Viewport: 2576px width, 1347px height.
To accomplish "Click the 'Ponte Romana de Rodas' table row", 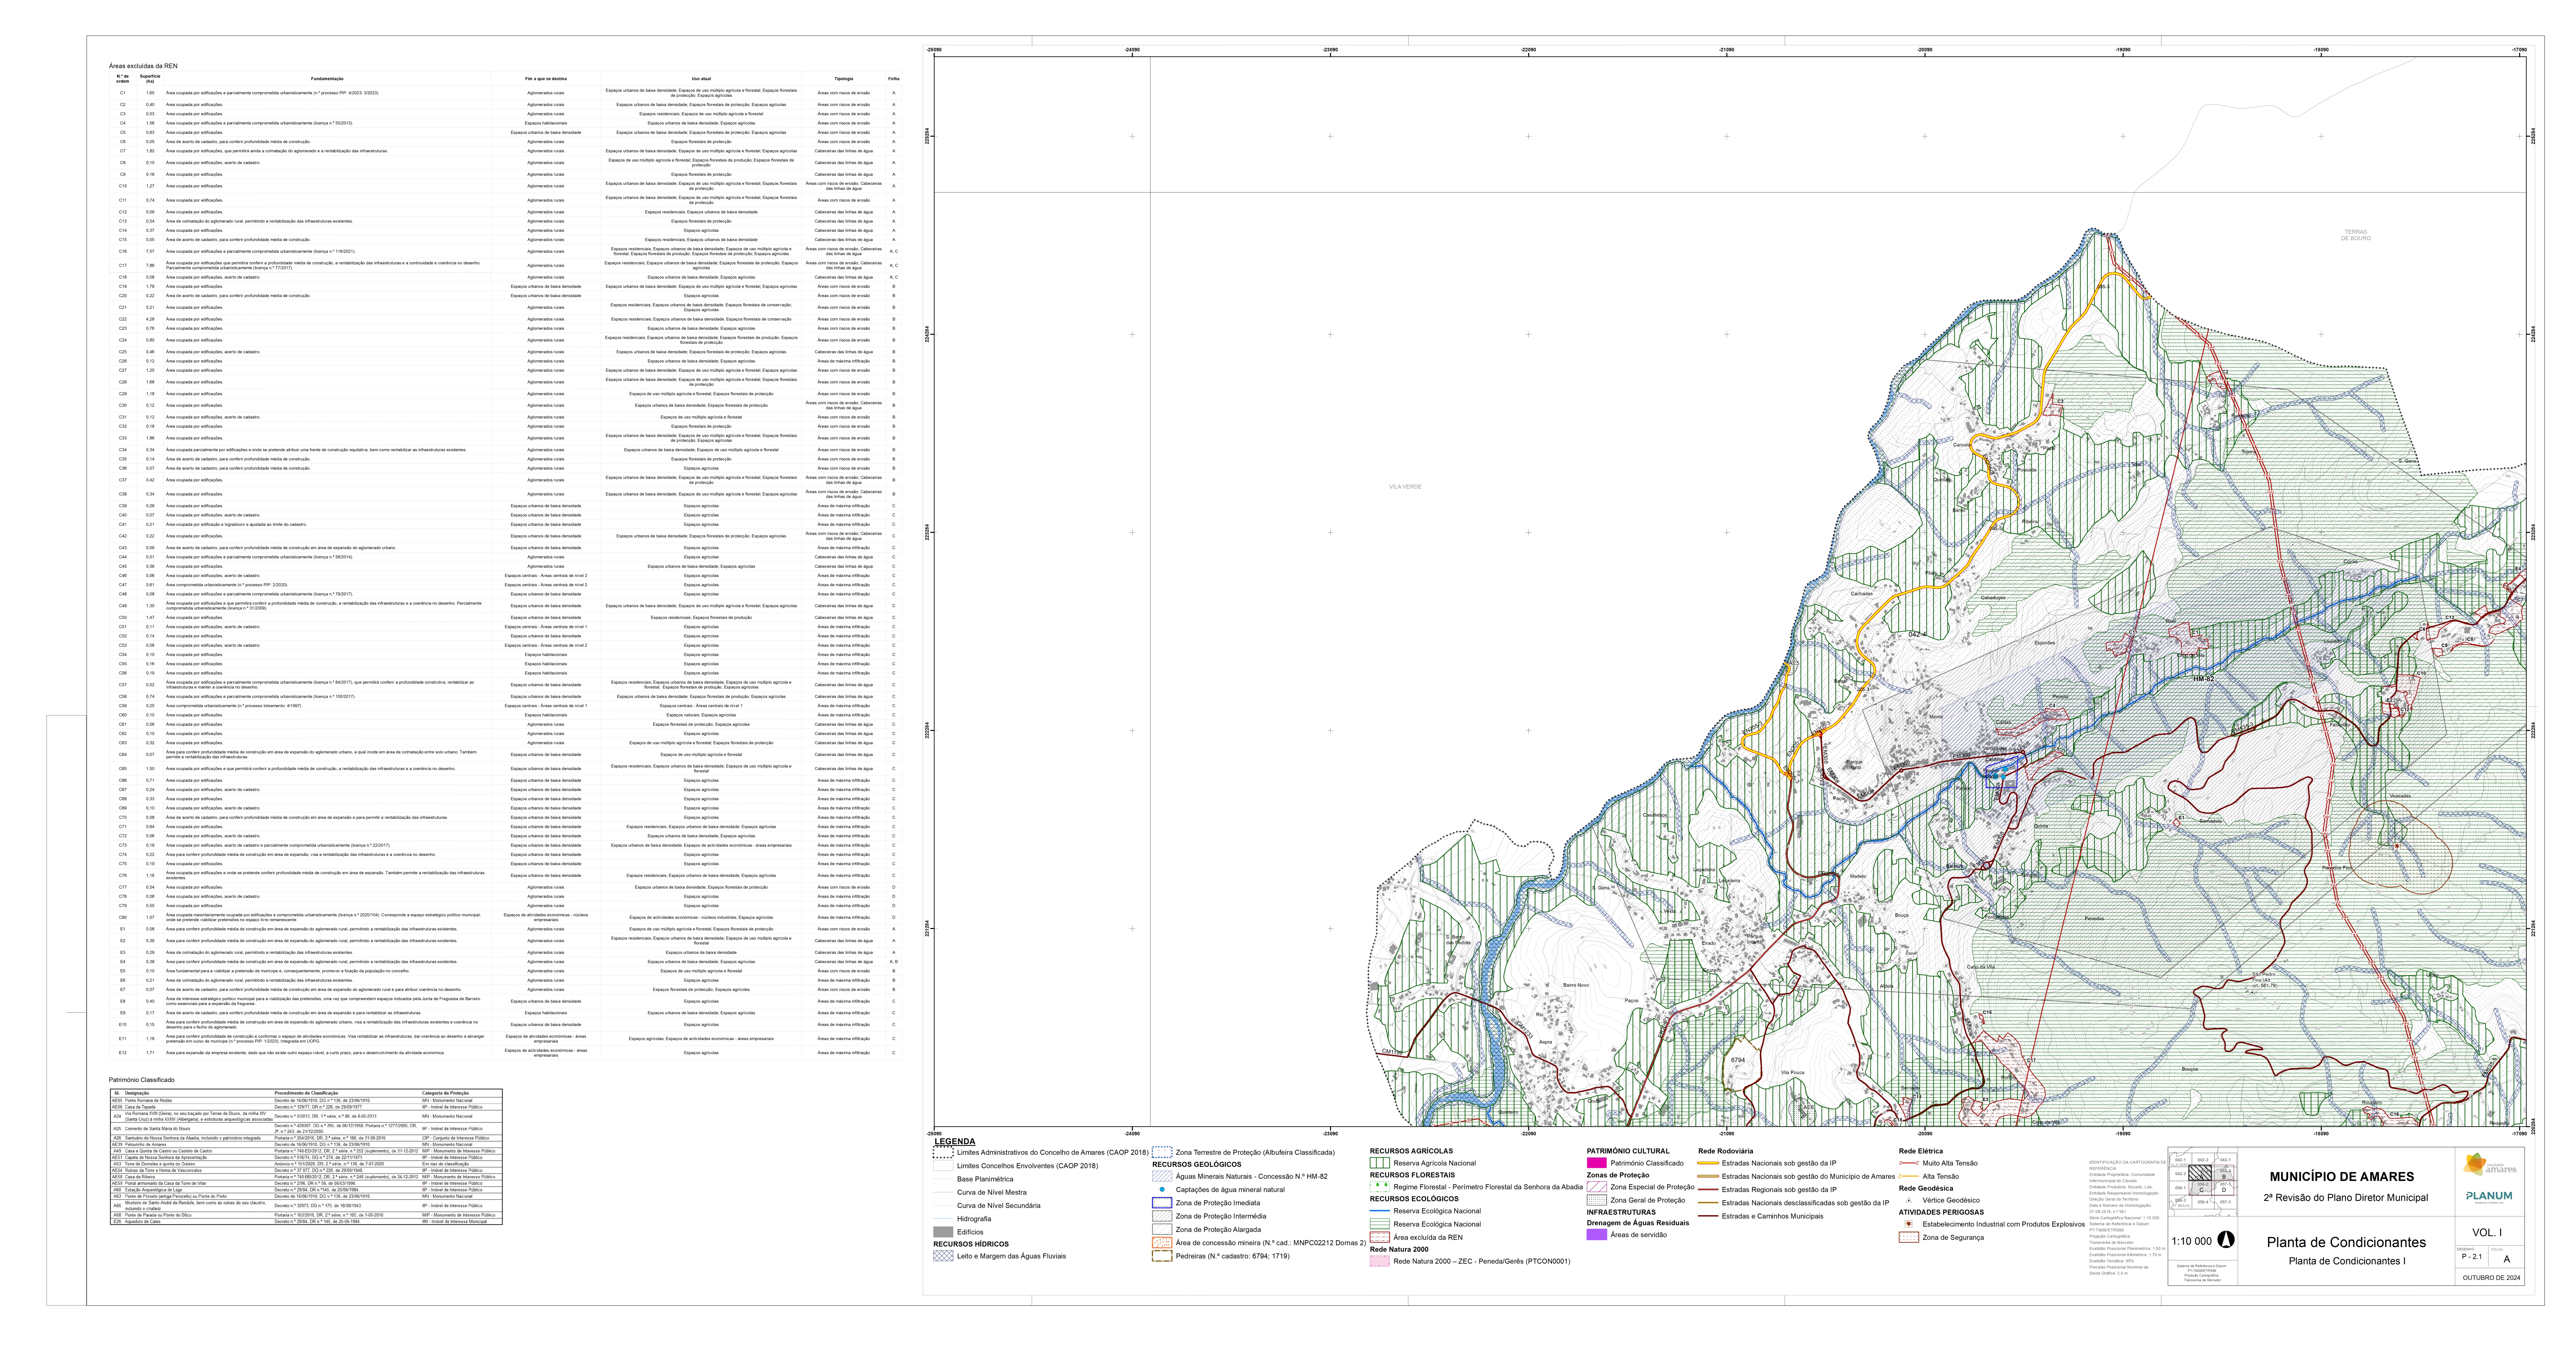I will point(306,1100).
